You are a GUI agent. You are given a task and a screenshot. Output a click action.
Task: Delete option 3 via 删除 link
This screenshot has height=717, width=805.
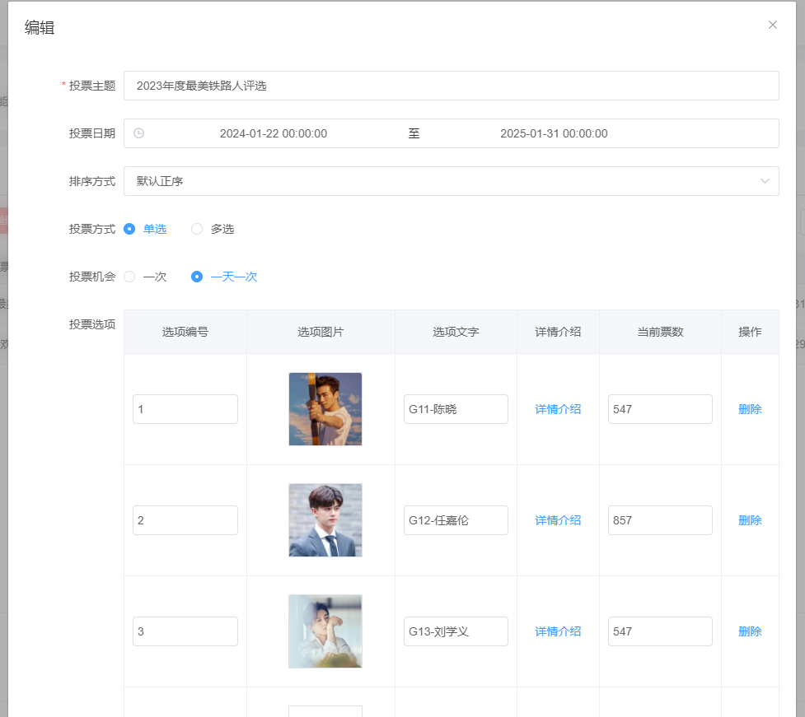pos(750,631)
